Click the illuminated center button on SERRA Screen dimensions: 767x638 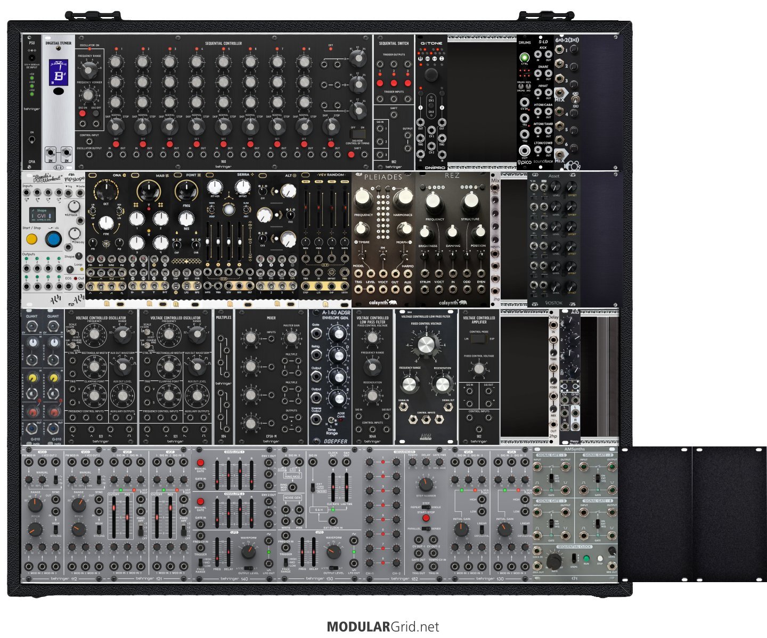(x=229, y=210)
